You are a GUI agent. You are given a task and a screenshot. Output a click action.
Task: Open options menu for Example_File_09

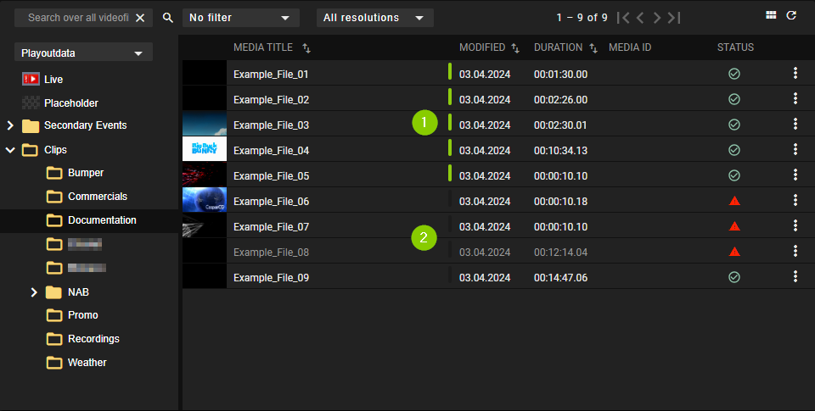tap(795, 276)
